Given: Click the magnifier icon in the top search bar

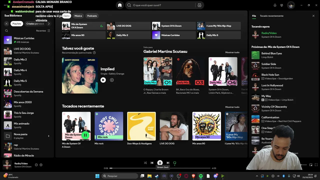Looking at the screenshot, I should 129,5.
